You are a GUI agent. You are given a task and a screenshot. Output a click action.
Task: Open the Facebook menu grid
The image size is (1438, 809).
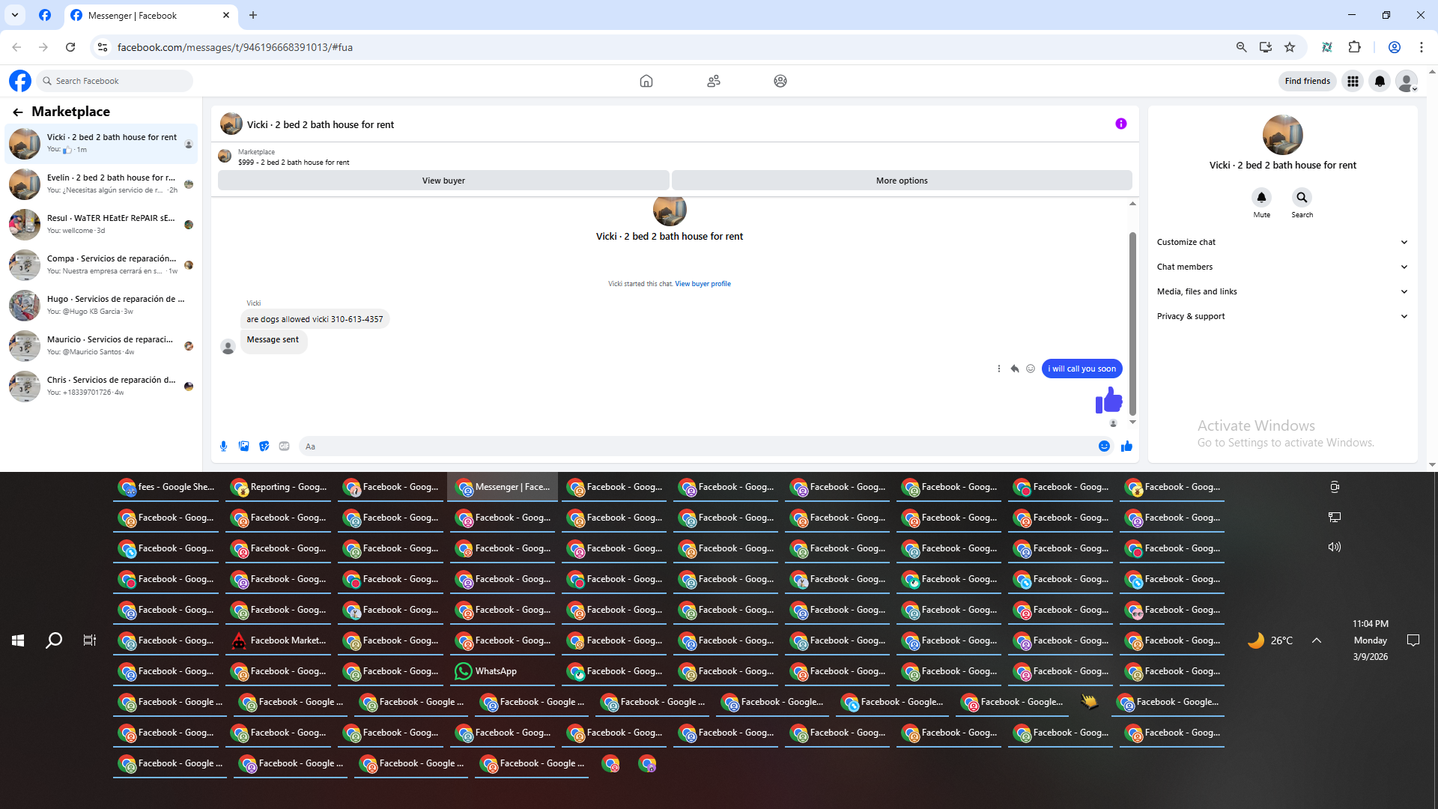(1353, 81)
